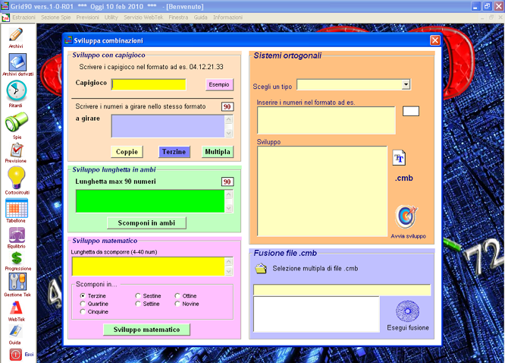Click the Esegui fusione spiral icon
The image size is (505, 363).
(x=408, y=311)
